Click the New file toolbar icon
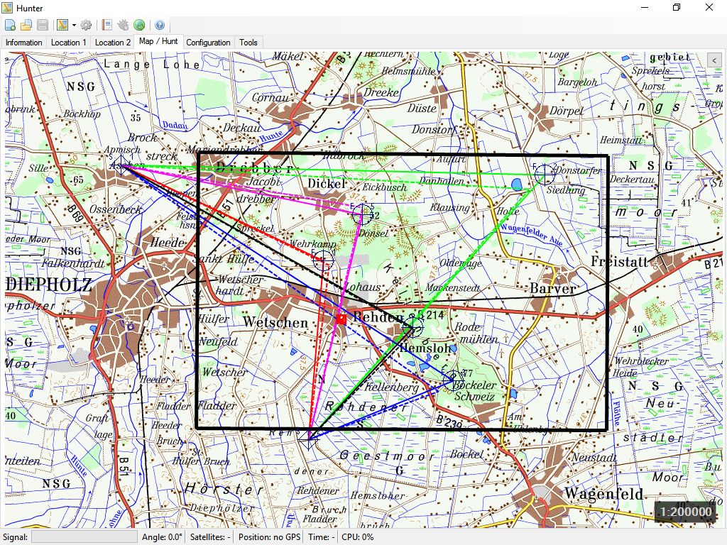This screenshot has width=727, height=545. [10, 26]
